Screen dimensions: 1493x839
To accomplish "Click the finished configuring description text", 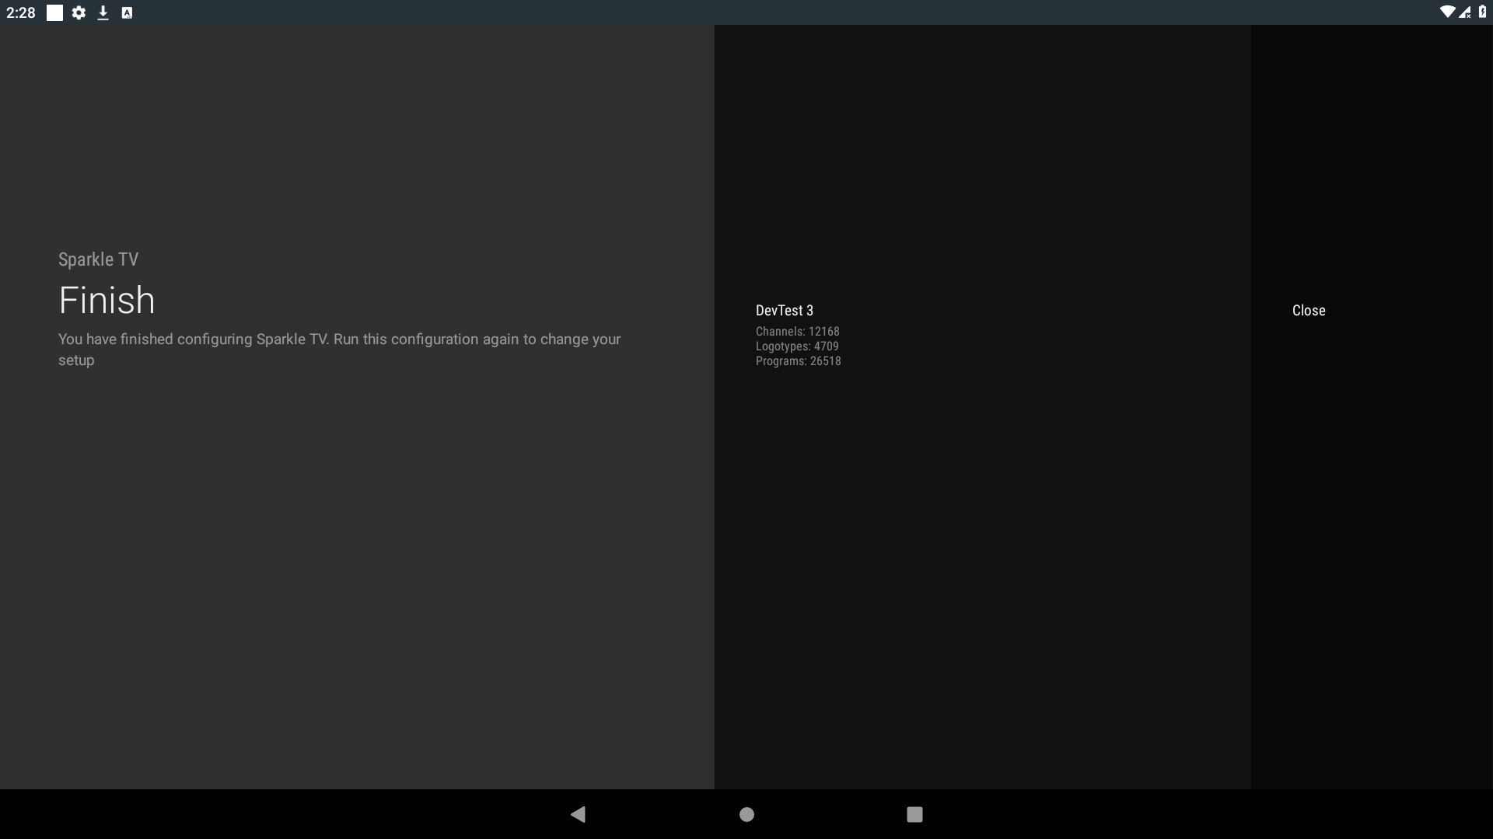I will pyautogui.click(x=340, y=350).
